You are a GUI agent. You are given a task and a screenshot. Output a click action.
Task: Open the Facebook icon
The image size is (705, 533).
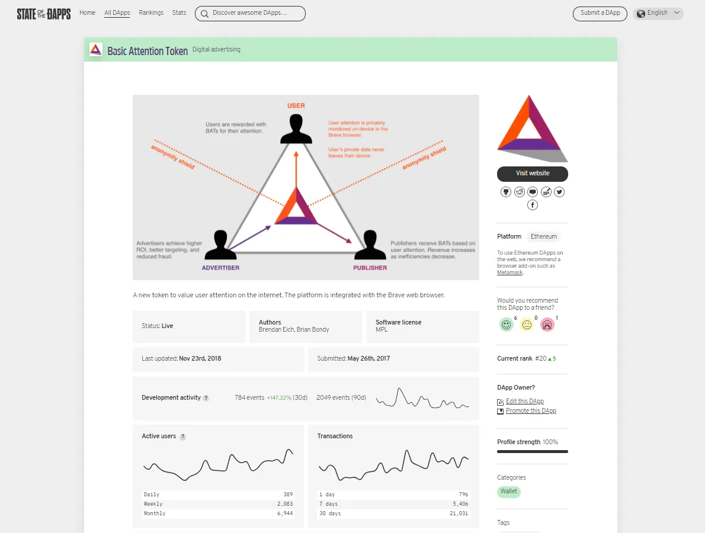click(x=533, y=205)
